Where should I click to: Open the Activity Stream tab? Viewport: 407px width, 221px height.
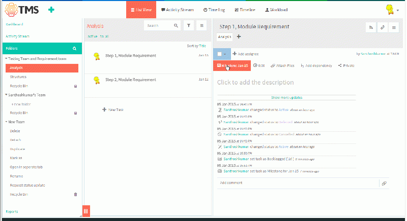coord(177,10)
